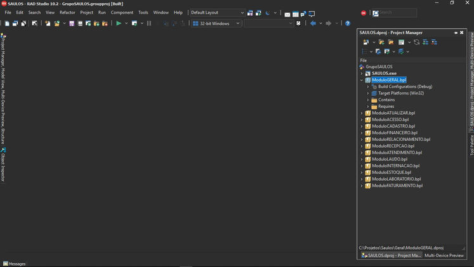The width and height of the screenshot is (474, 267).
Task: Select the Requires folder item
Action: click(386, 107)
